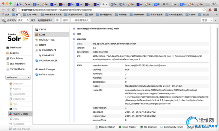Show more bookmarks with the chevron
219x131 pixels.
click(217, 15)
